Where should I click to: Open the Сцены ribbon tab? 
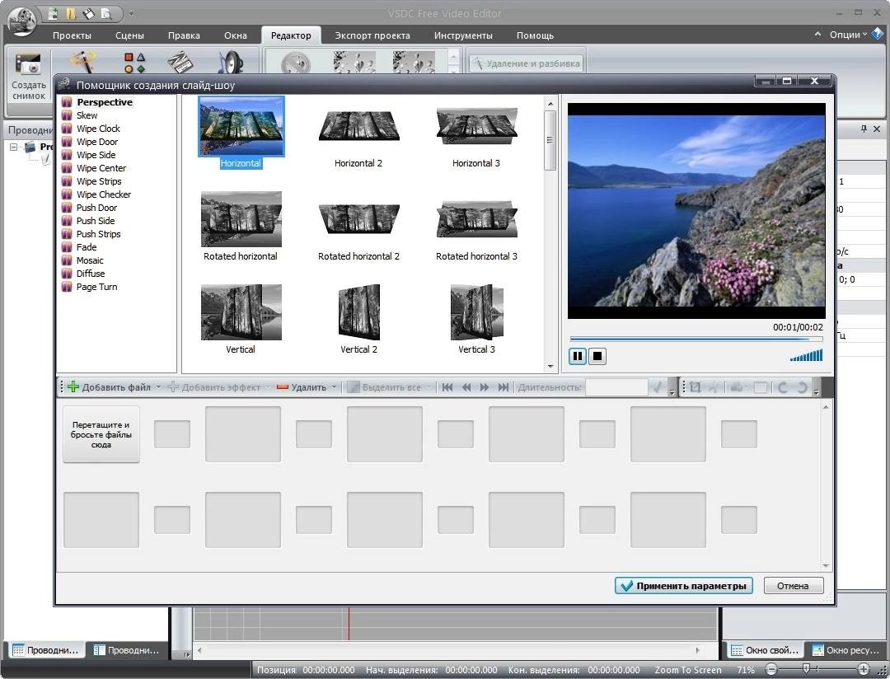pyautogui.click(x=129, y=35)
